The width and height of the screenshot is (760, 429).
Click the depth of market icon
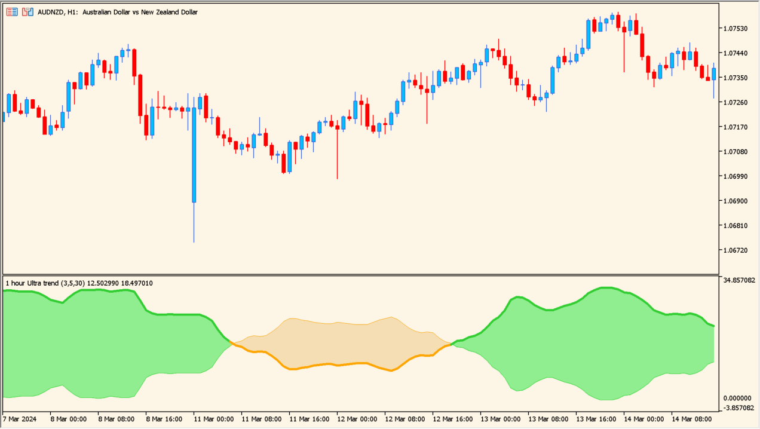11,11
